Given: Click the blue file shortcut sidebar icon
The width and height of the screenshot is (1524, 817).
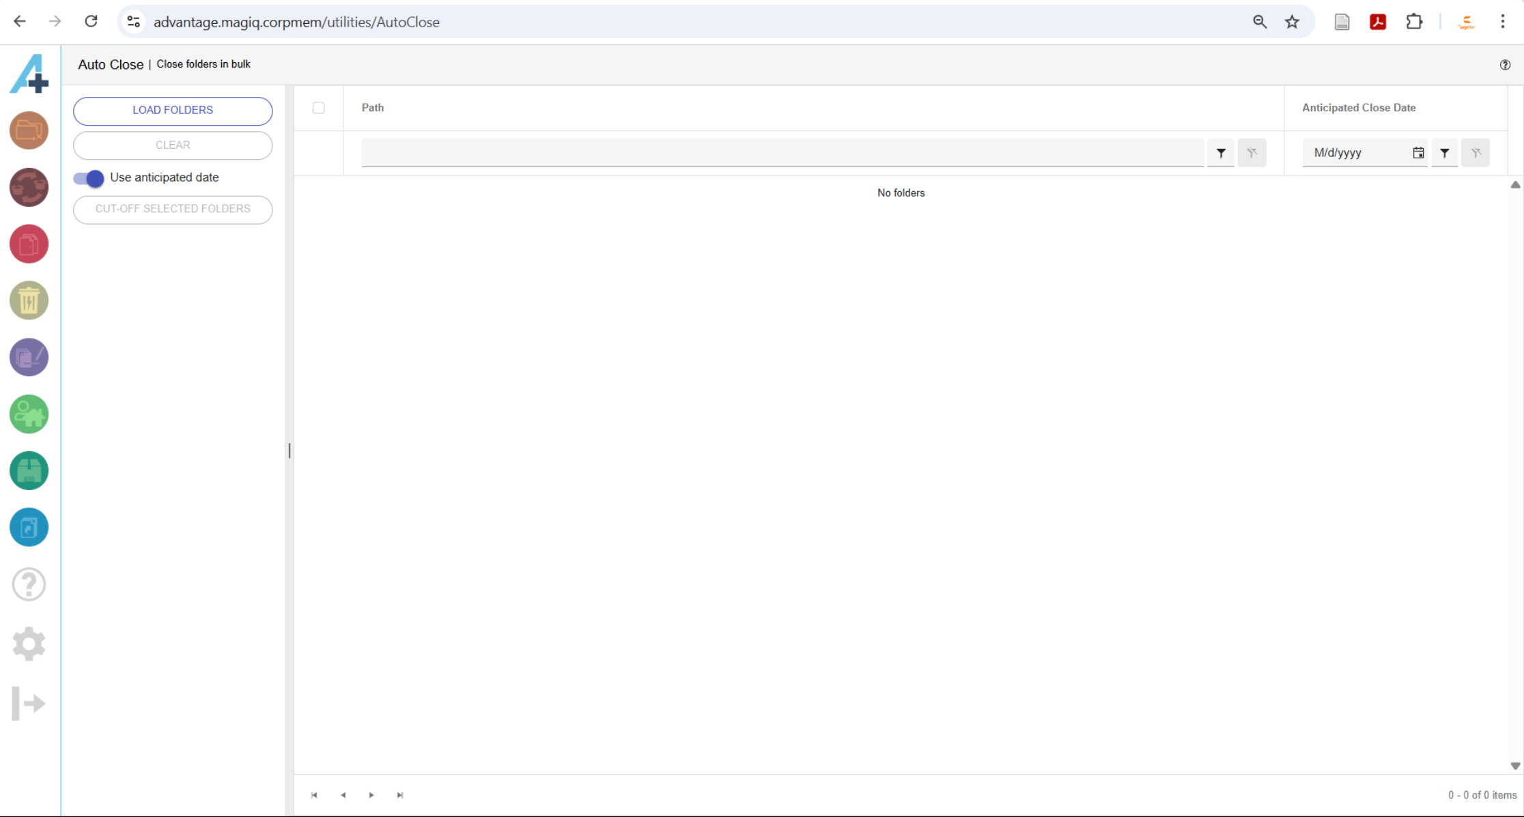Looking at the screenshot, I should point(29,527).
